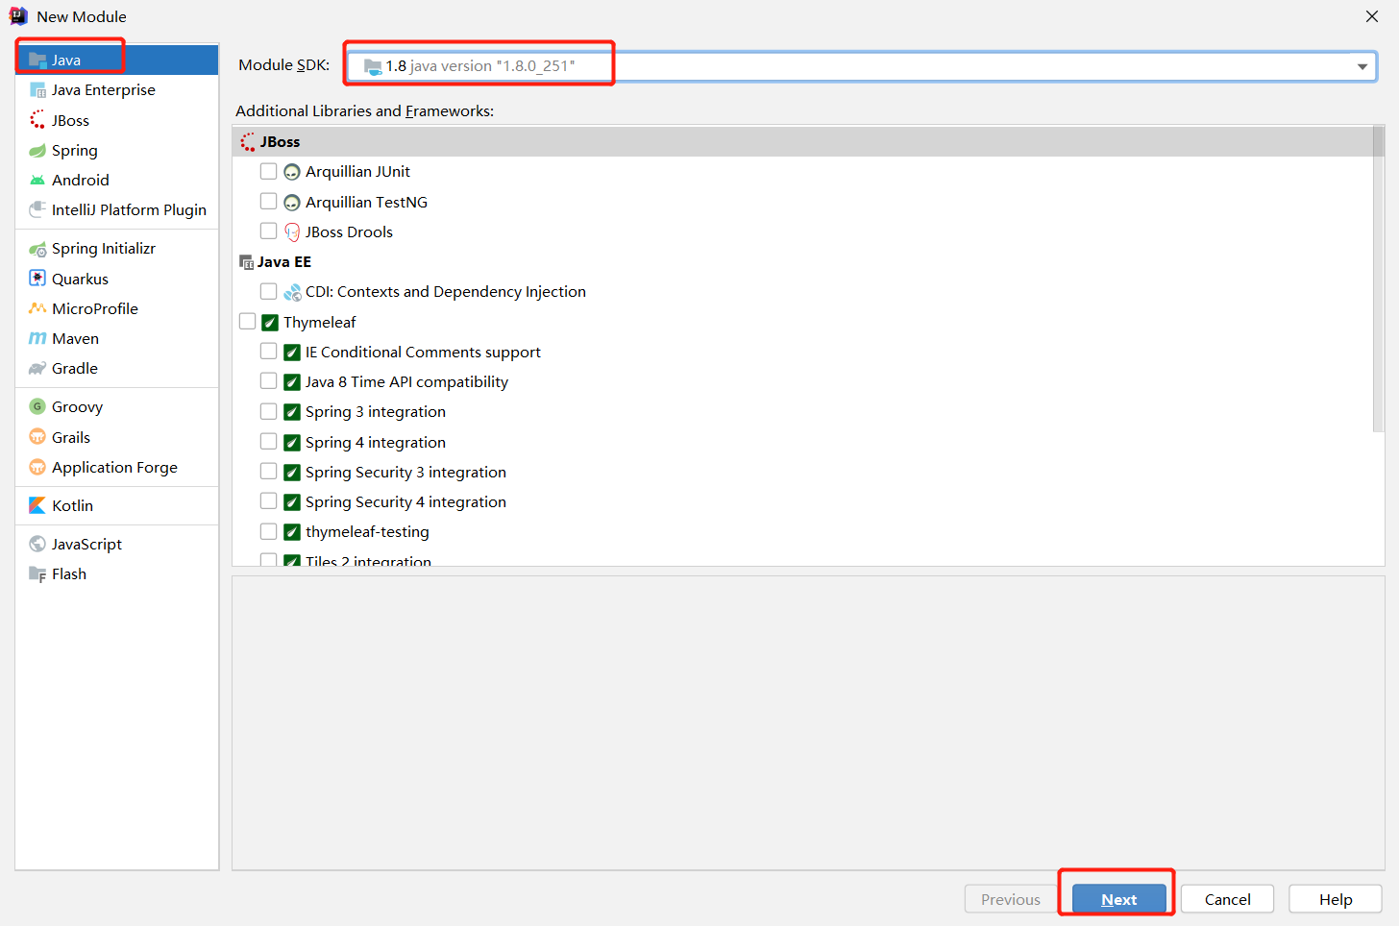
Task: Click the JBoss icon in left list
Action: coord(37,120)
